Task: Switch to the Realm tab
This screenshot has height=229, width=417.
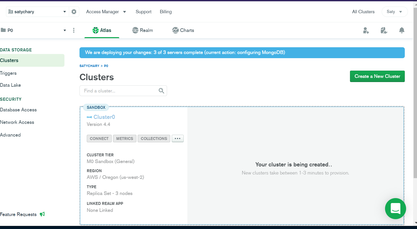Action: click(142, 30)
